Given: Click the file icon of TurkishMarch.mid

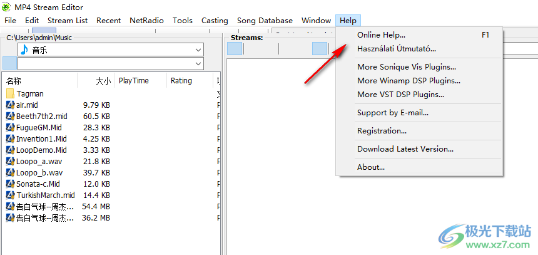Looking at the screenshot, I should pyautogui.click(x=10, y=195).
